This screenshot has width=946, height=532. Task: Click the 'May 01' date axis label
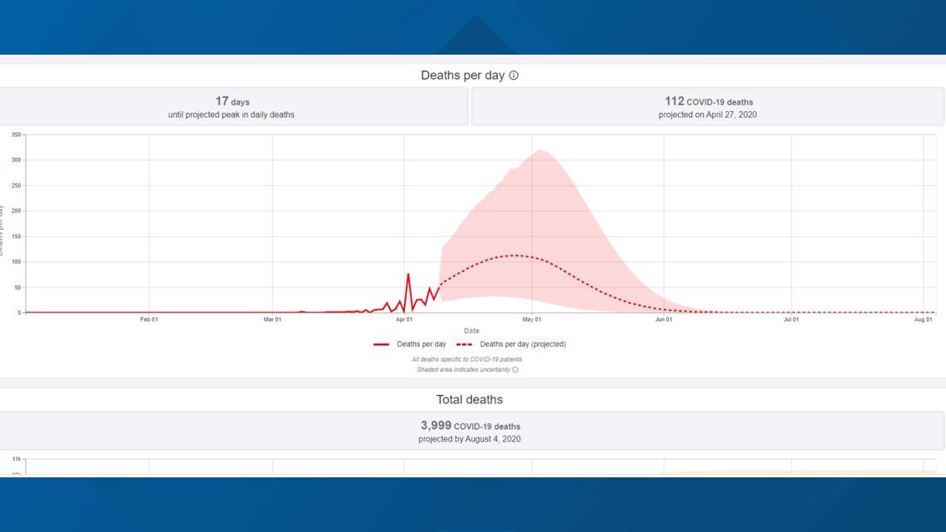pyautogui.click(x=532, y=320)
